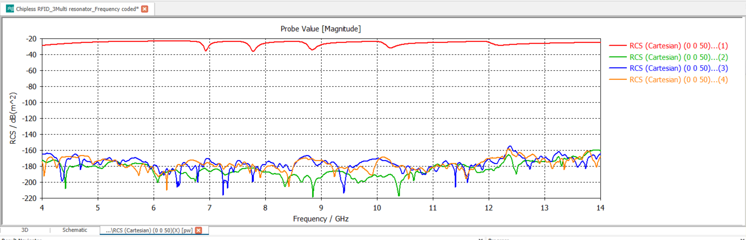Click the Frequency / GHz axis label
The width and height of the screenshot is (746, 240).
click(320, 219)
